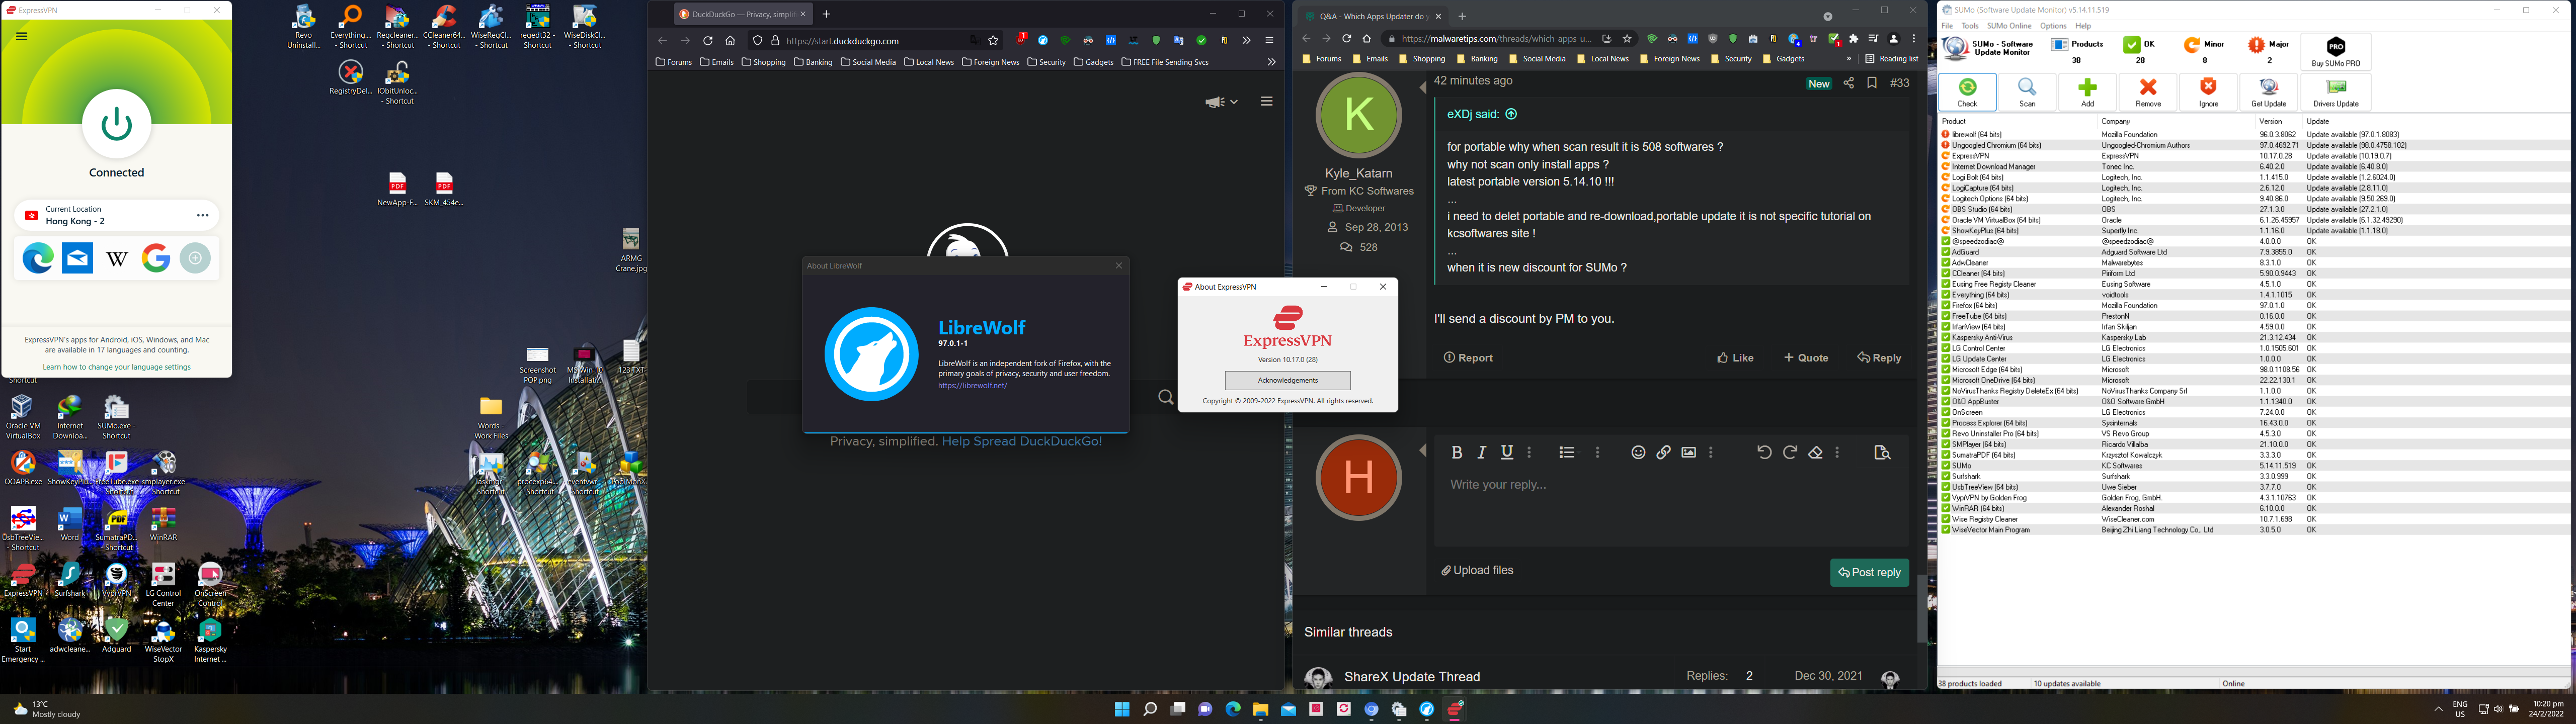Toggle ExpressVPN power connection button

click(117, 124)
